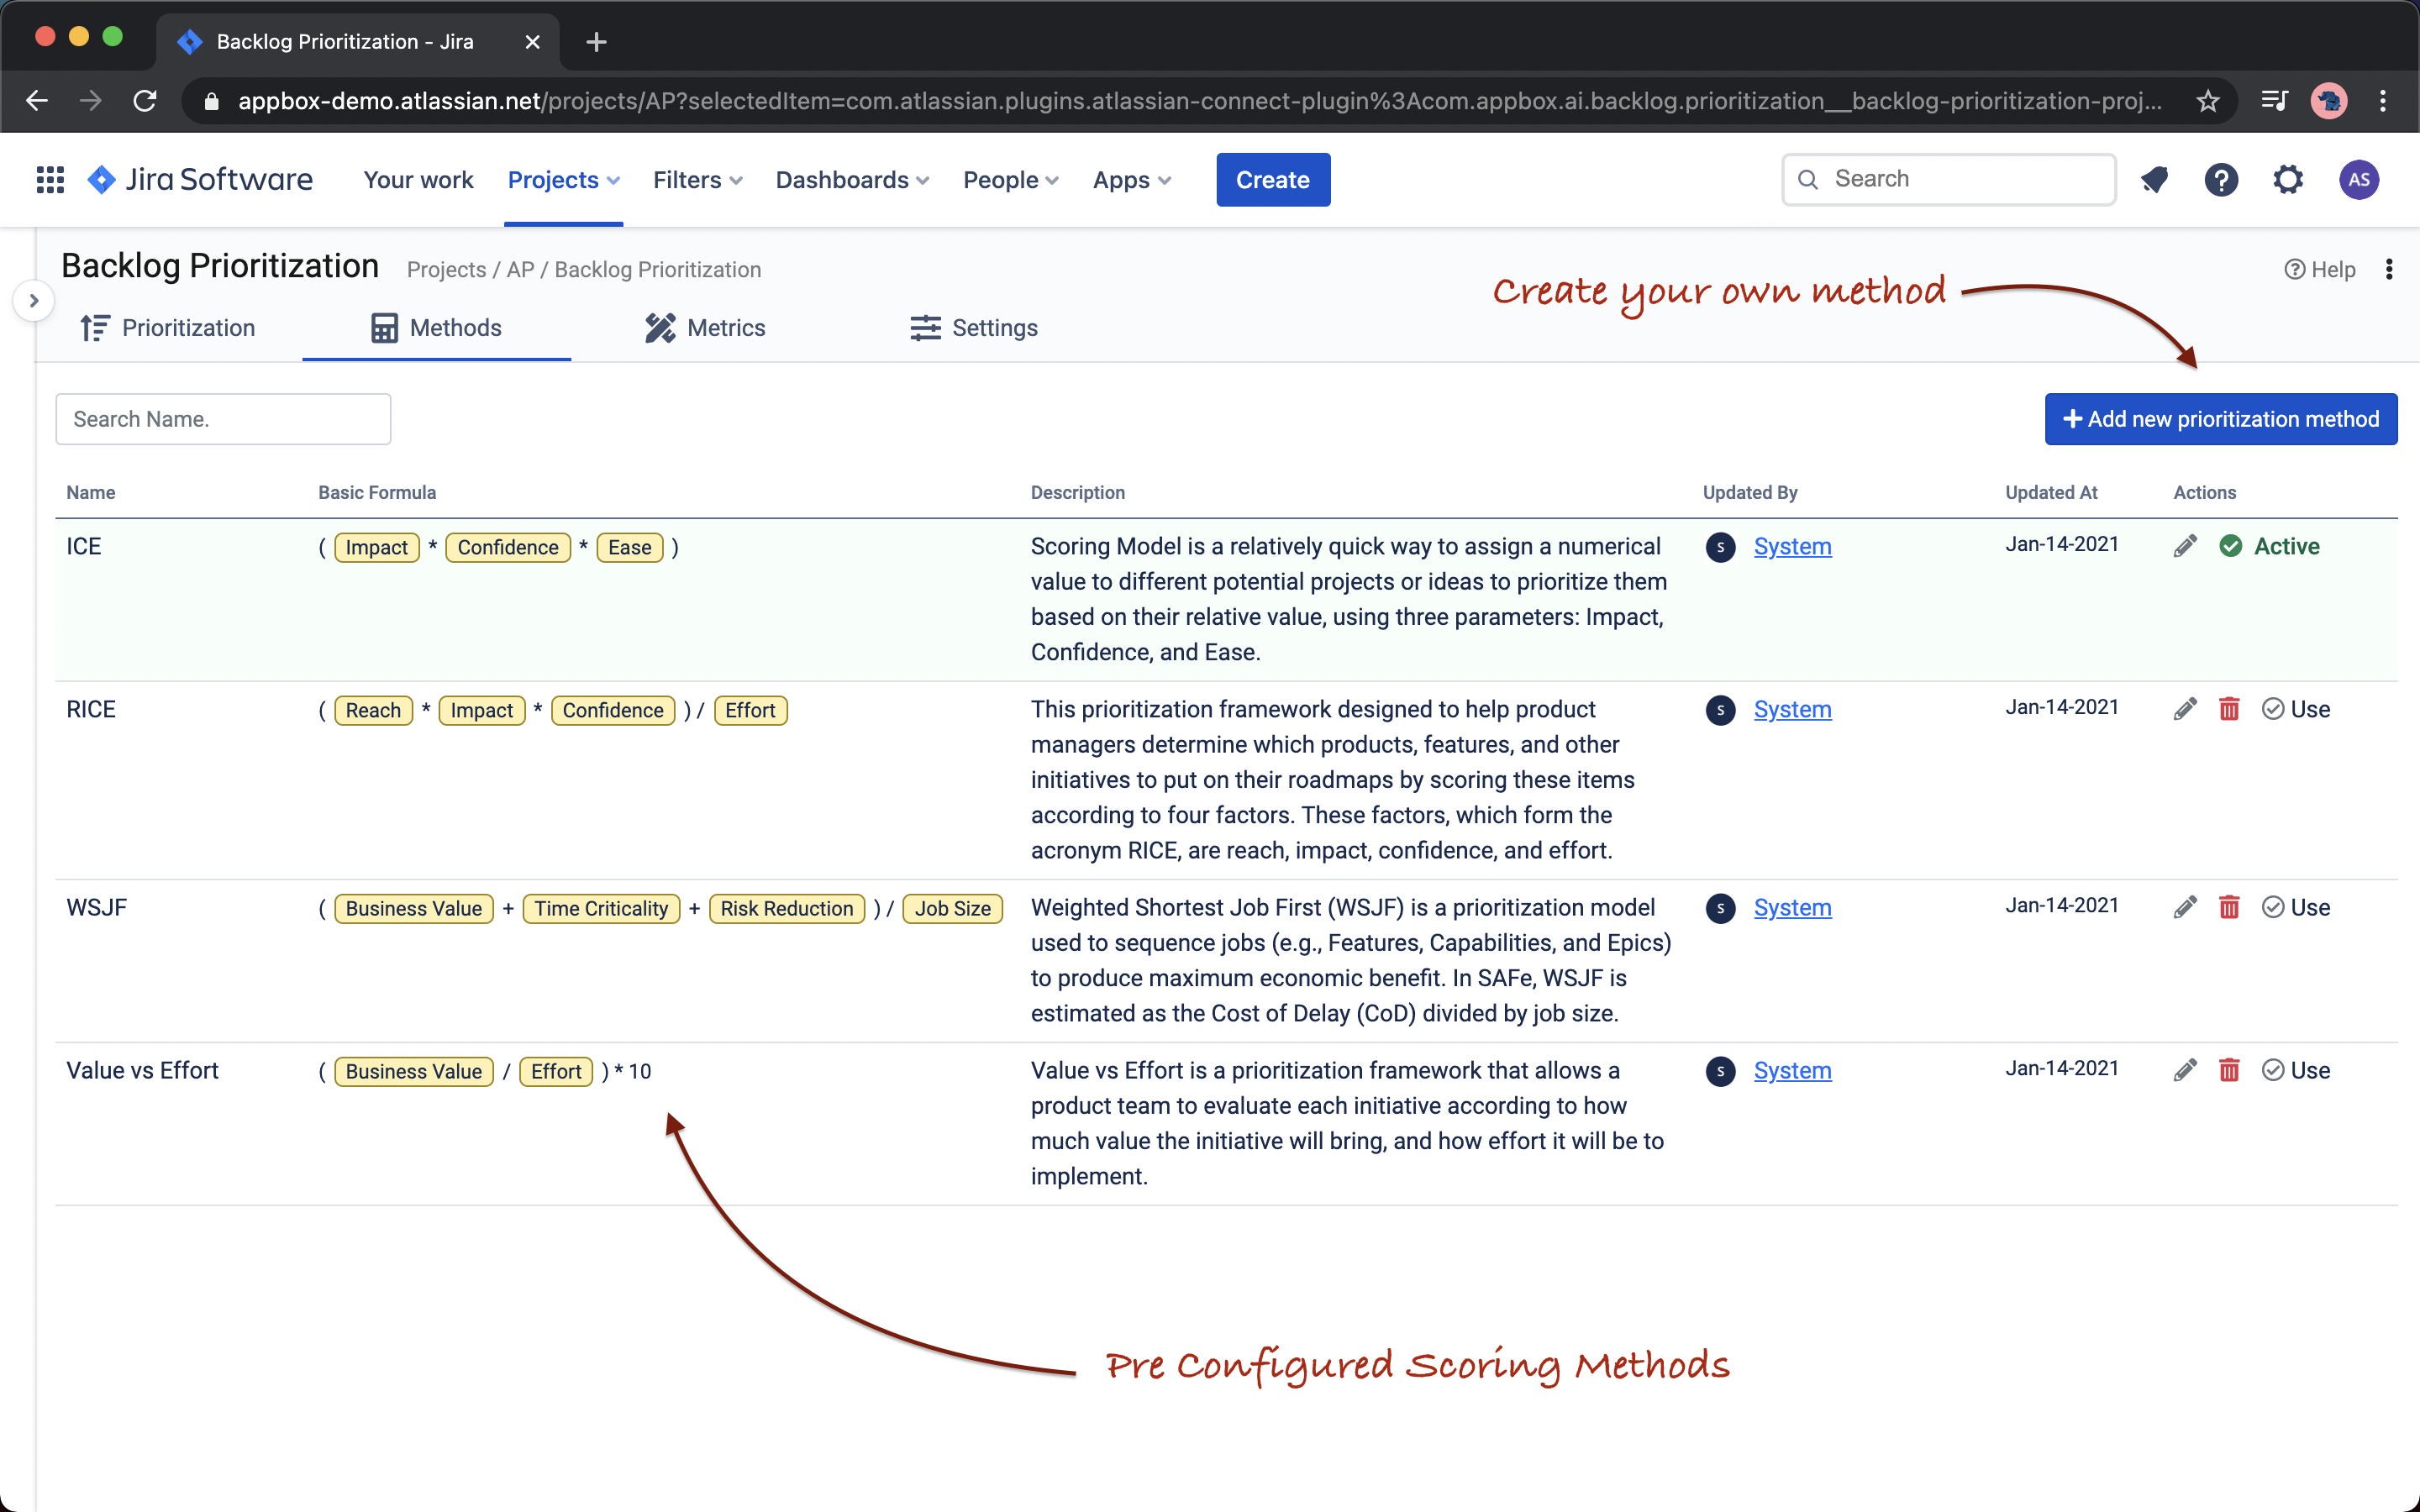Expand the People dropdown menu

pyautogui.click(x=1010, y=180)
